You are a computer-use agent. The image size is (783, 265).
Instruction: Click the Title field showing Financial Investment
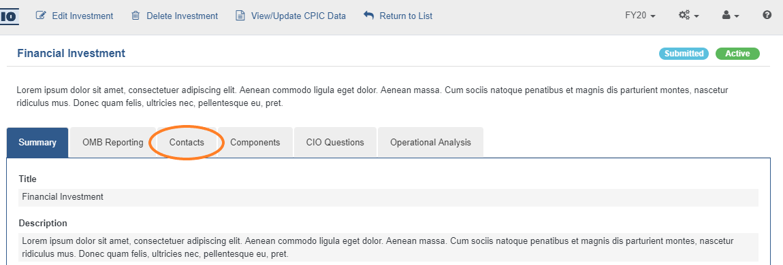(389, 197)
